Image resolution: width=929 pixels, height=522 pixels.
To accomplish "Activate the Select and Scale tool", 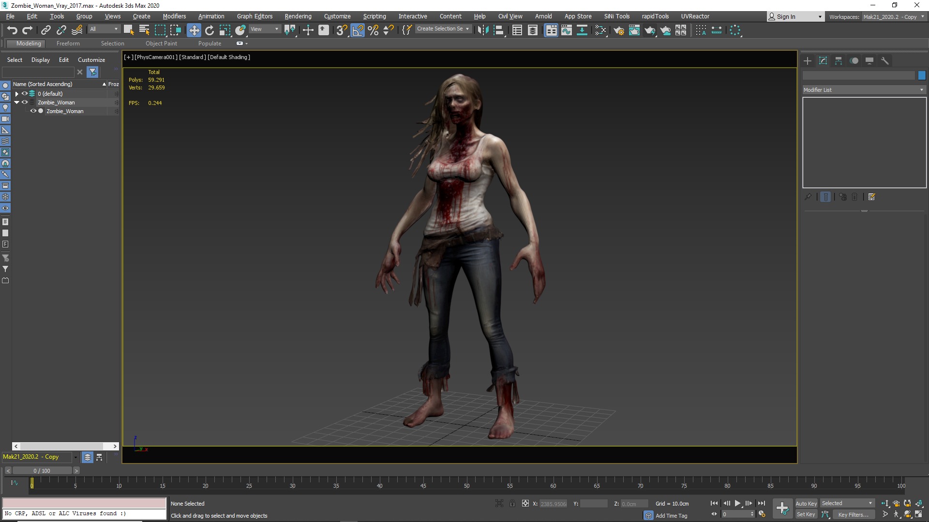I will tap(225, 30).
